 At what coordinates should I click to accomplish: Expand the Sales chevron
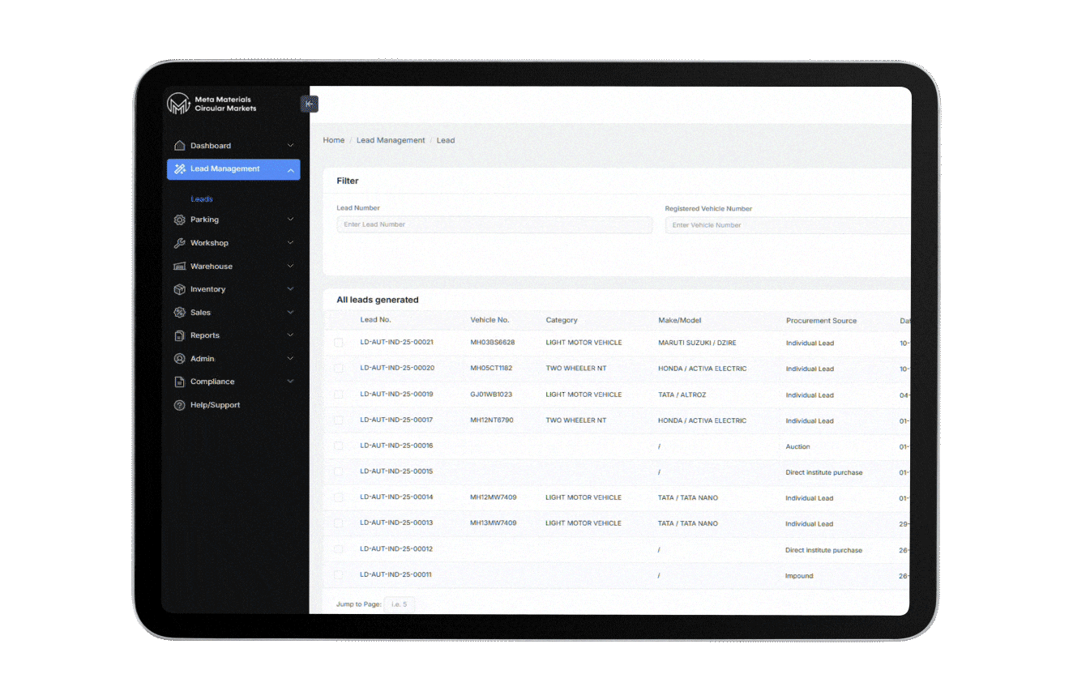(291, 313)
